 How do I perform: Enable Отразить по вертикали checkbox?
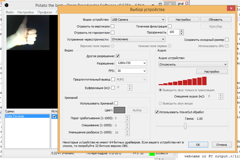click(112, 26)
